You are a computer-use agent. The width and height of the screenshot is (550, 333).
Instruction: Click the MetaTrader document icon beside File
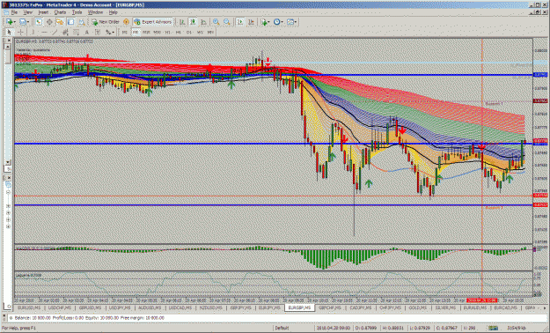point(6,12)
